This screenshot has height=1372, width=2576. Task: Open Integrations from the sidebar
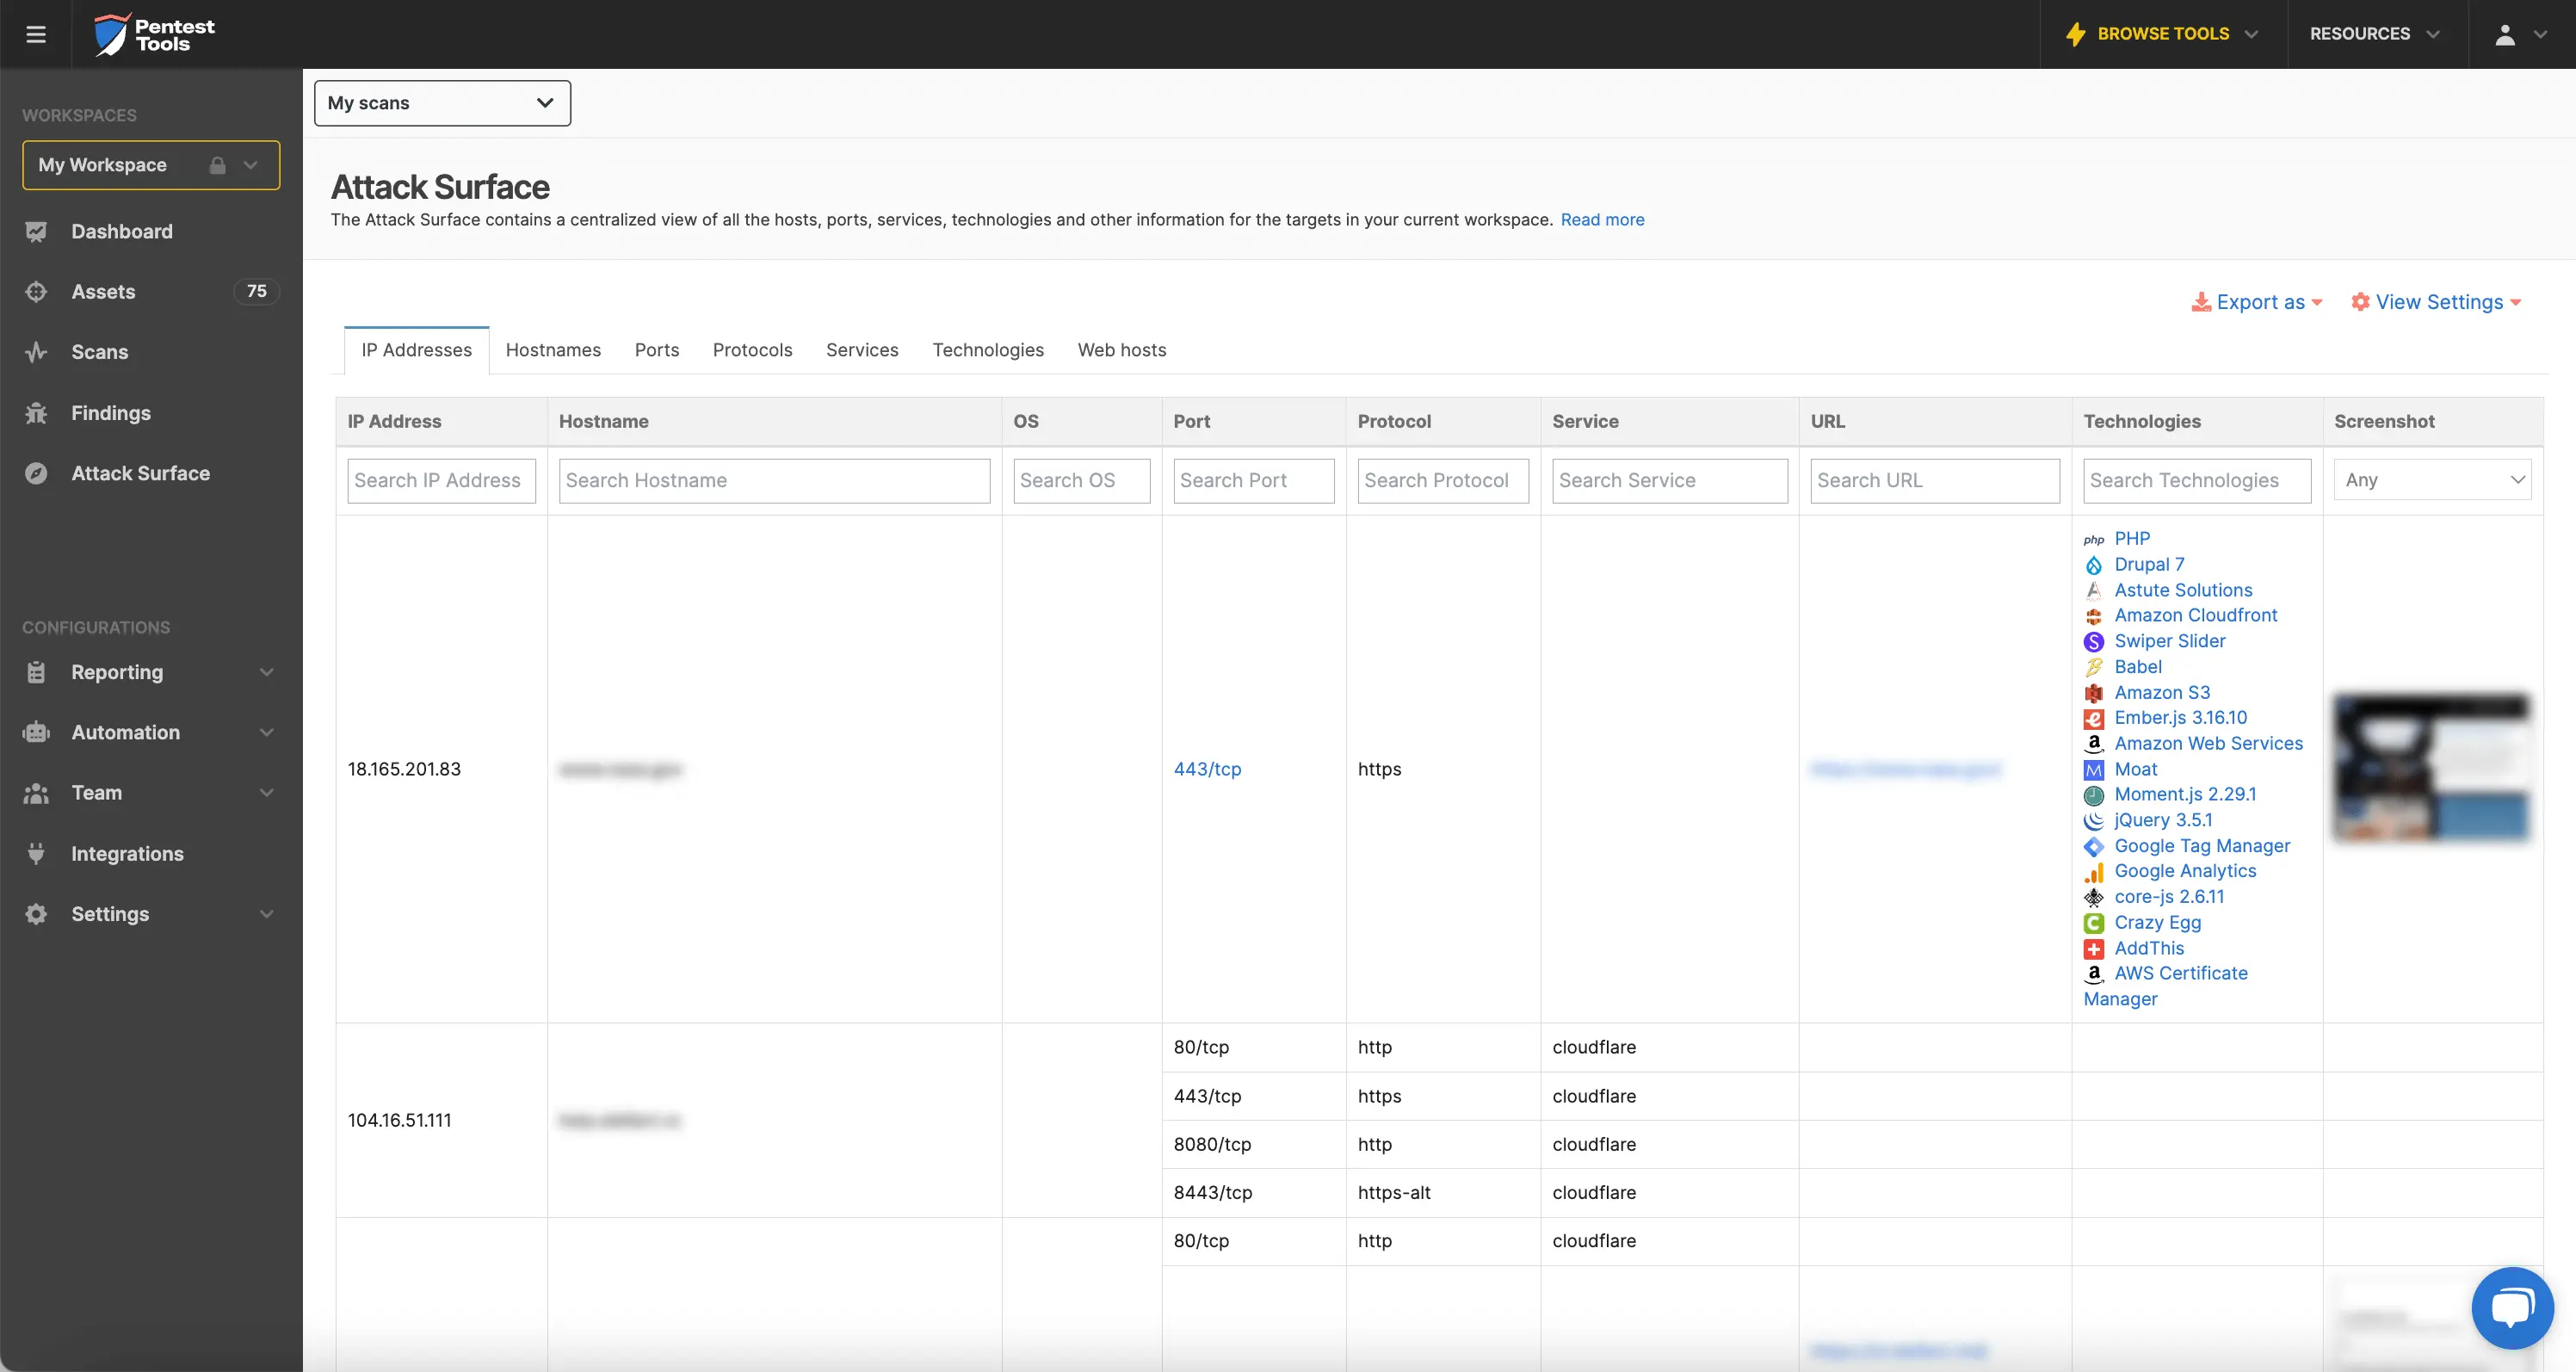(127, 853)
